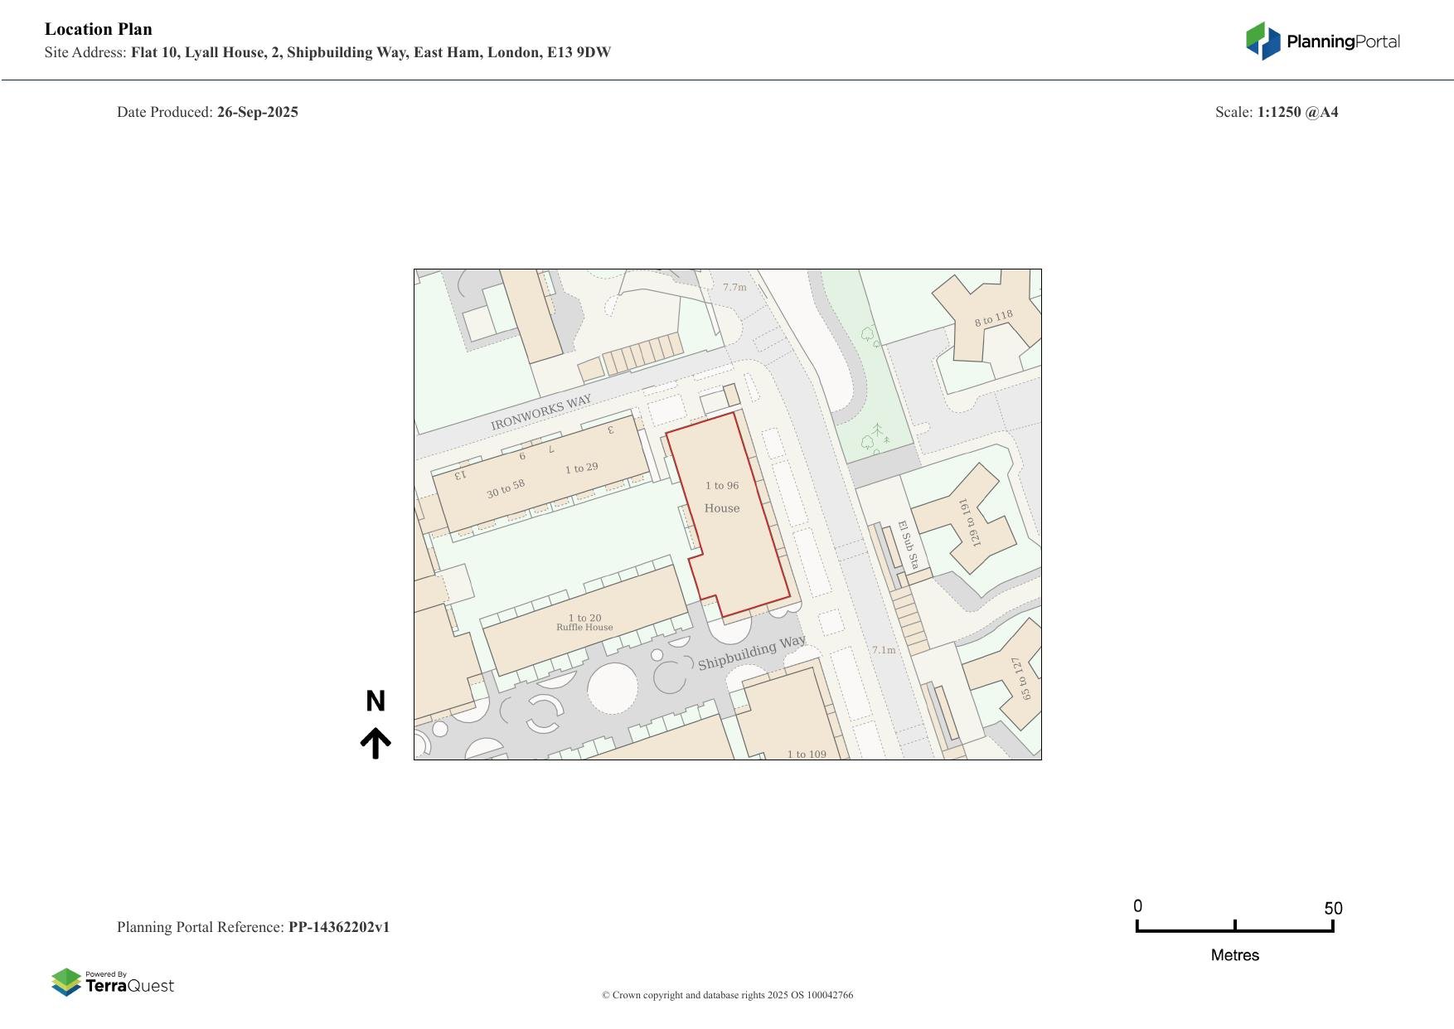The height and width of the screenshot is (1029, 1454).
Task: Click the 8 to 118 building
Action: coord(993,318)
